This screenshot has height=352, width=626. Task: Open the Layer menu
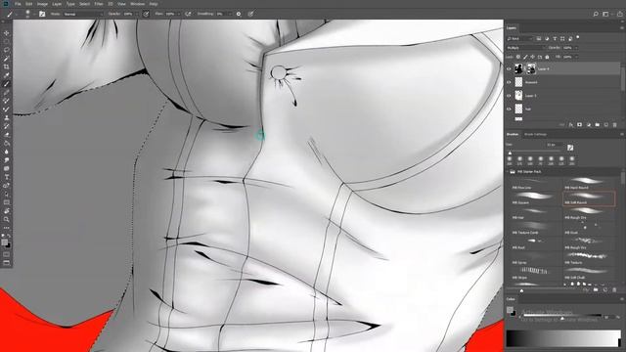coord(57,4)
